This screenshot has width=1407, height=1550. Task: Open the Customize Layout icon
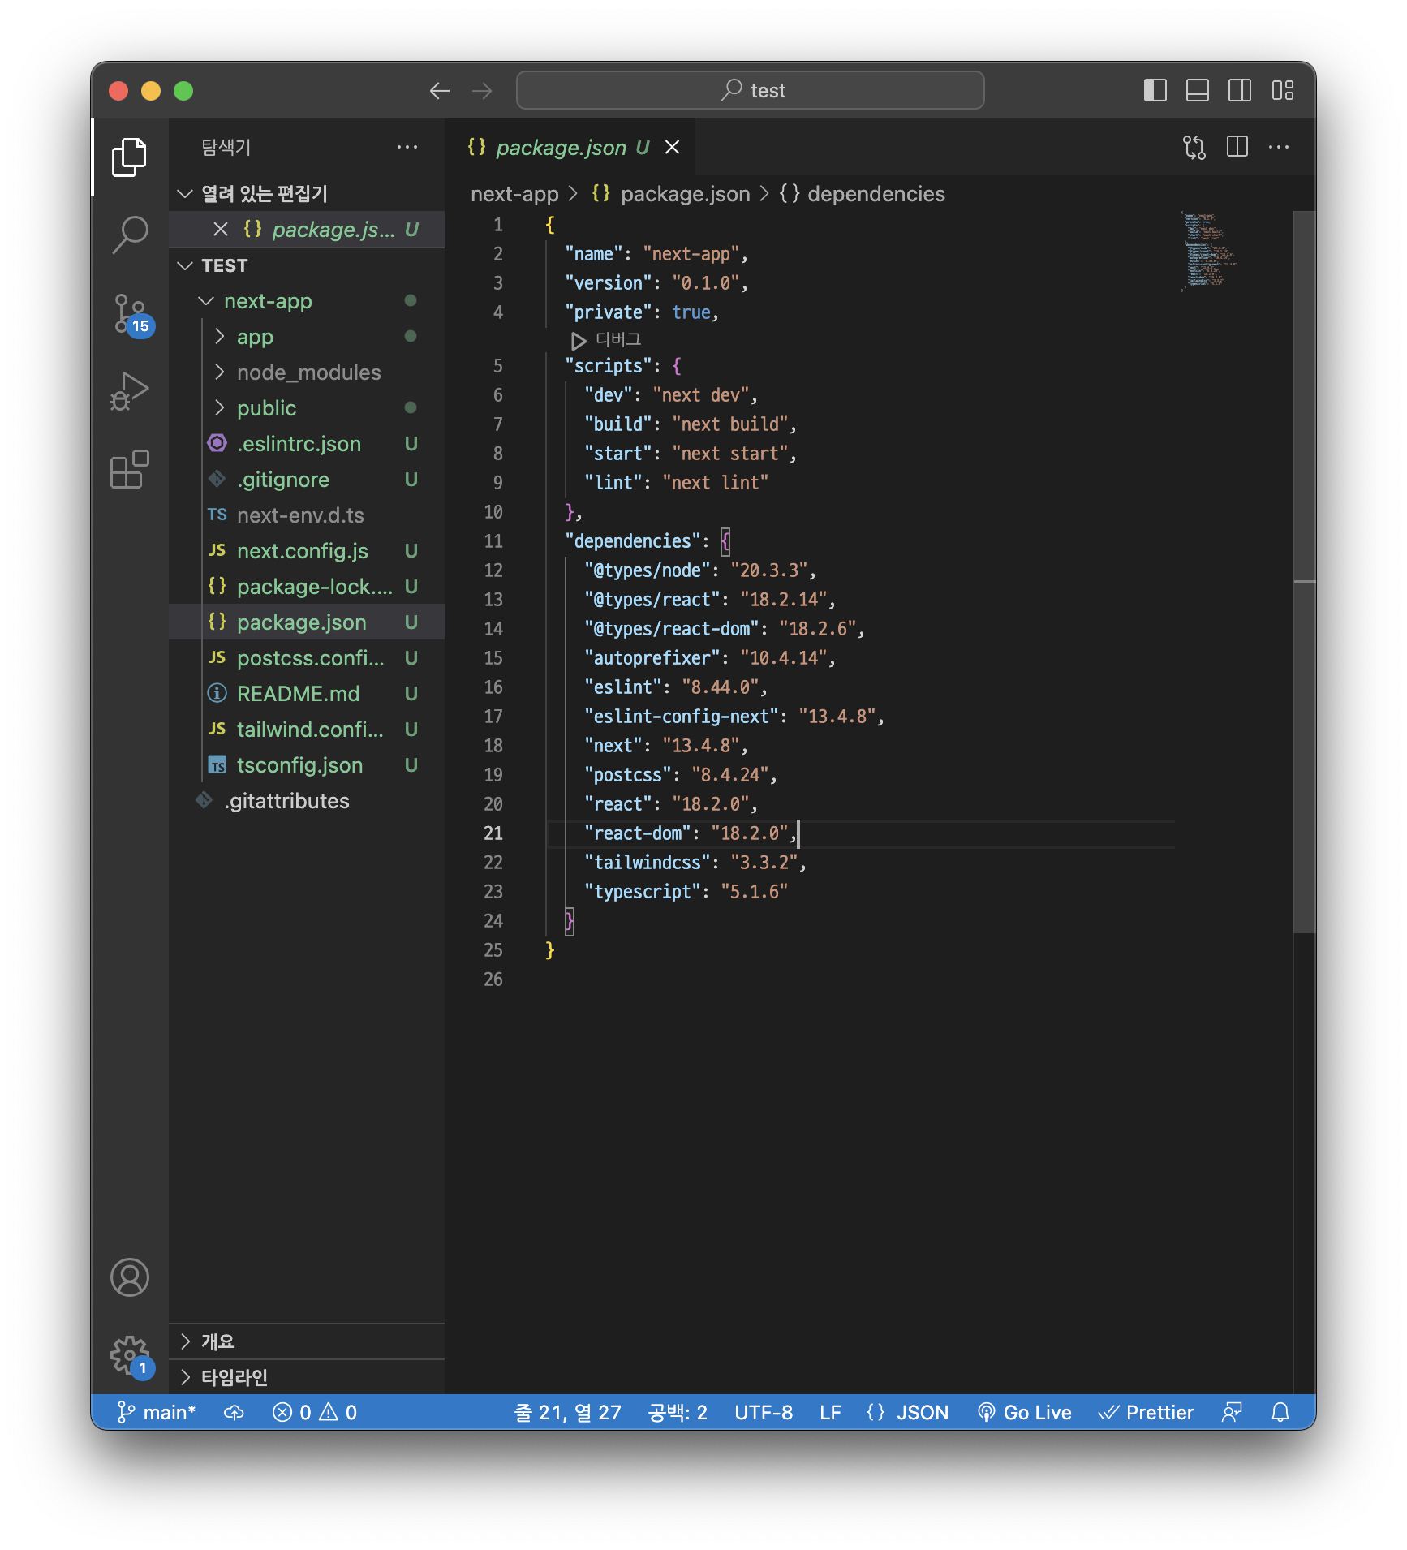click(x=1282, y=90)
